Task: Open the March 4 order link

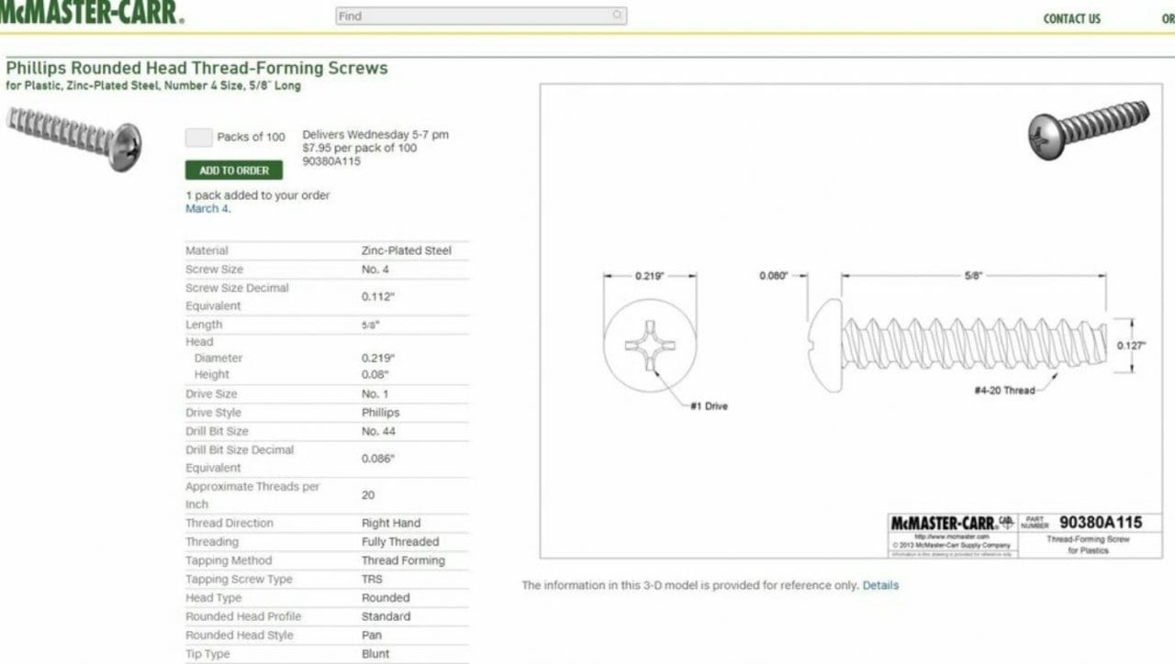Action: click(x=207, y=208)
